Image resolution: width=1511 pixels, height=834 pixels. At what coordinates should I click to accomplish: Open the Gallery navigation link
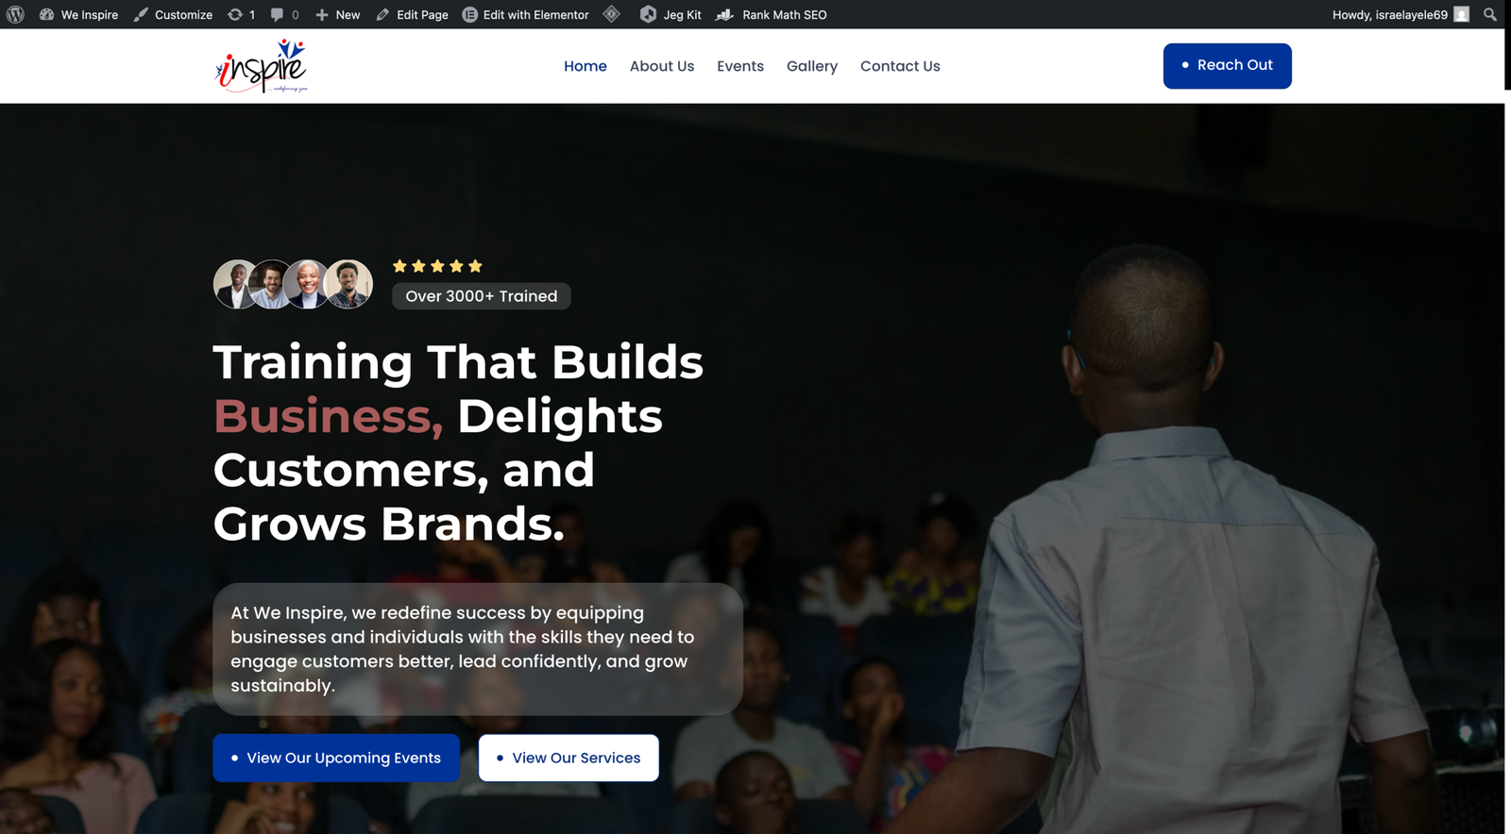[x=812, y=66]
